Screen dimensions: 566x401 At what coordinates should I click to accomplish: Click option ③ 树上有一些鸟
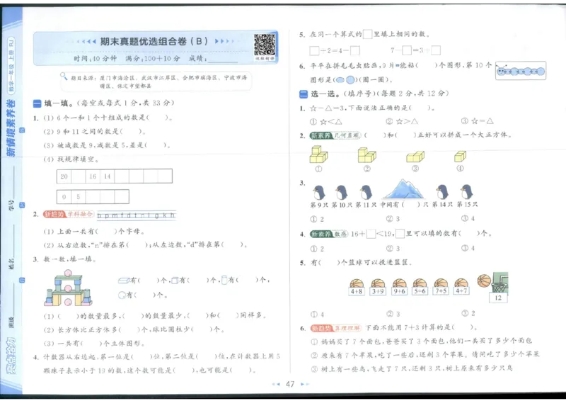412,368
